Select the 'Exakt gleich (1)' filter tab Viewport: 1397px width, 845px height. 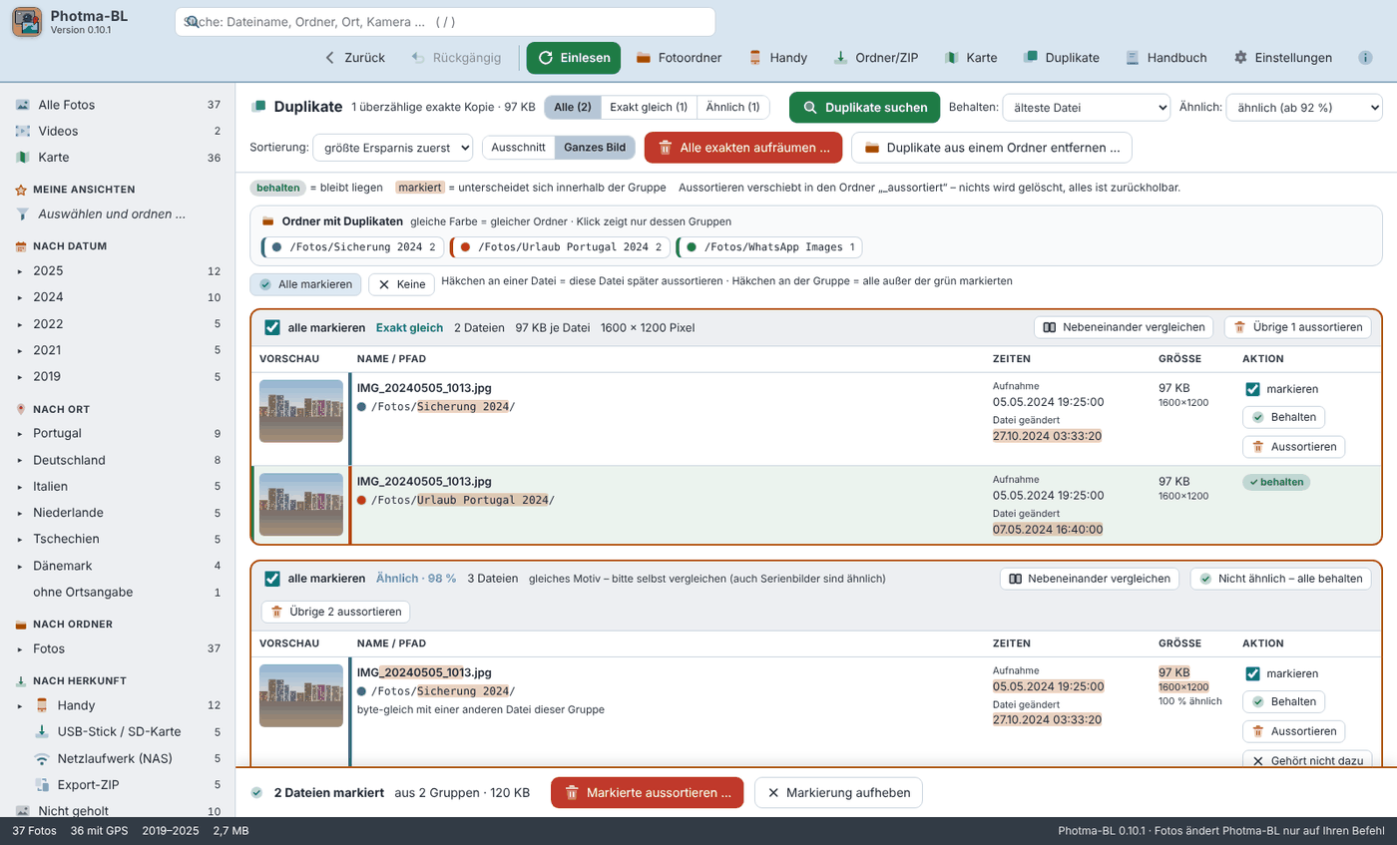pyautogui.click(x=649, y=107)
